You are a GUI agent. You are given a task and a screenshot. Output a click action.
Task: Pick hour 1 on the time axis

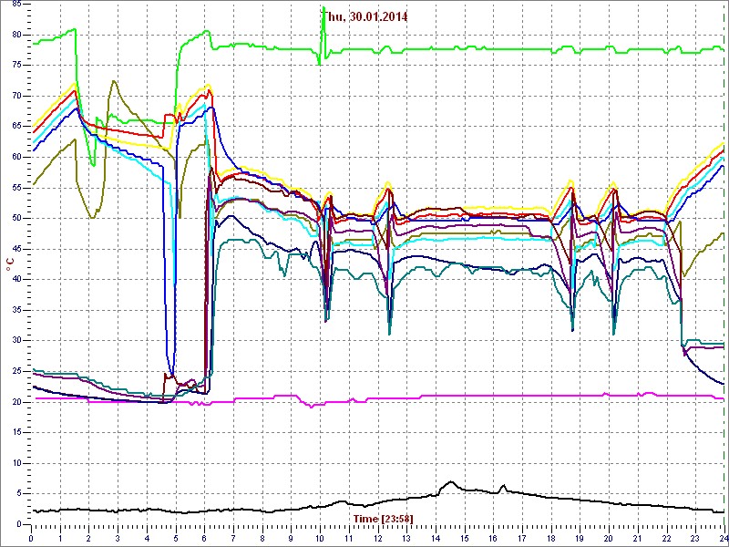pos(60,538)
